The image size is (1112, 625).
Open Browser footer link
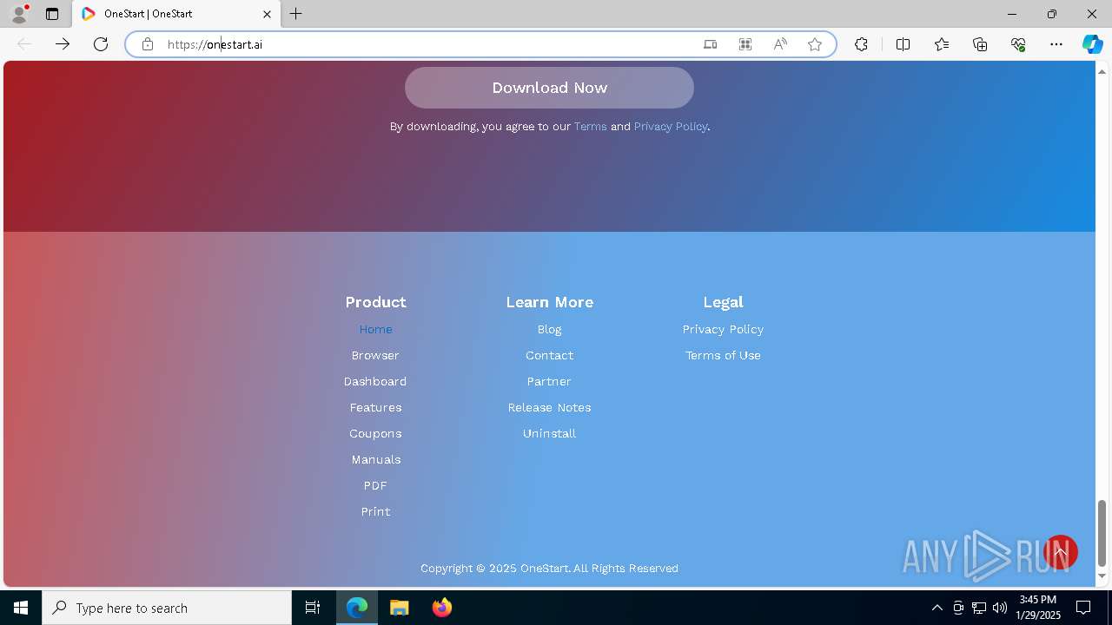pos(375,355)
